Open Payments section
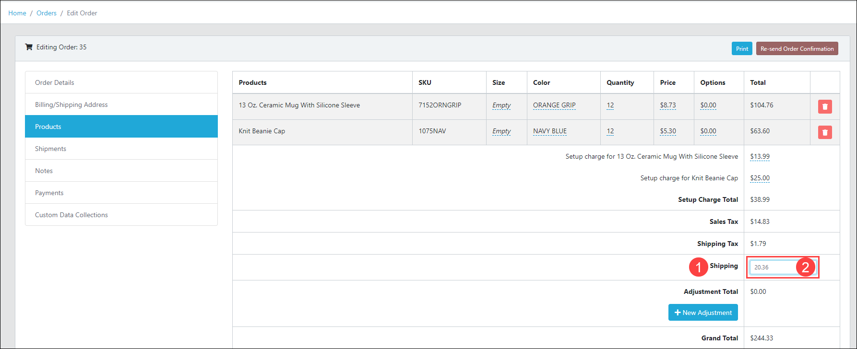This screenshot has width=857, height=349. (x=121, y=193)
